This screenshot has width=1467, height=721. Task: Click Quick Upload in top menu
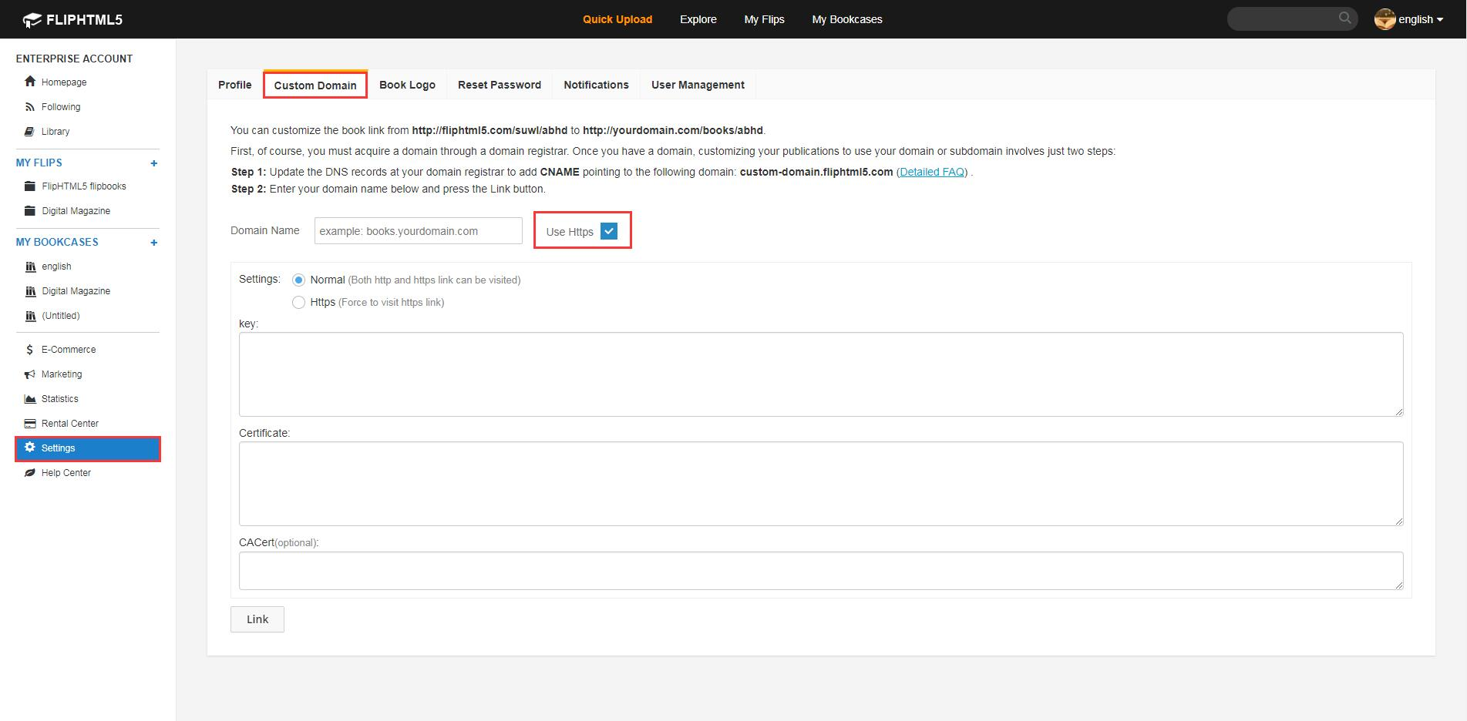click(x=617, y=19)
